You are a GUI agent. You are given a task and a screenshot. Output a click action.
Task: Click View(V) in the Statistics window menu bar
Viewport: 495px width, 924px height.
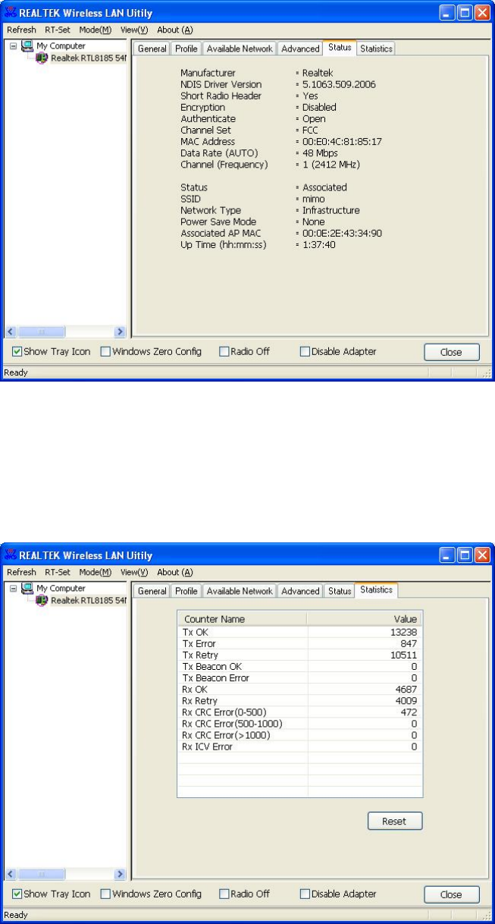pos(133,572)
